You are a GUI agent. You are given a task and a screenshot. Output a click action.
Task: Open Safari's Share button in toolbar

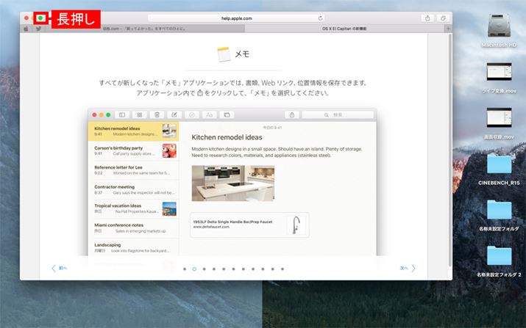[x=427, y=18]
